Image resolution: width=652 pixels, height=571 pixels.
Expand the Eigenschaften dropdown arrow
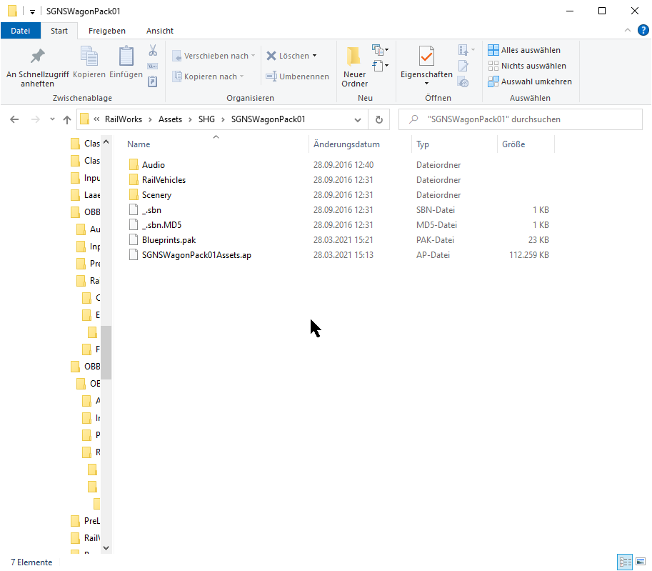pyautogui.click(x=426, y=84)
